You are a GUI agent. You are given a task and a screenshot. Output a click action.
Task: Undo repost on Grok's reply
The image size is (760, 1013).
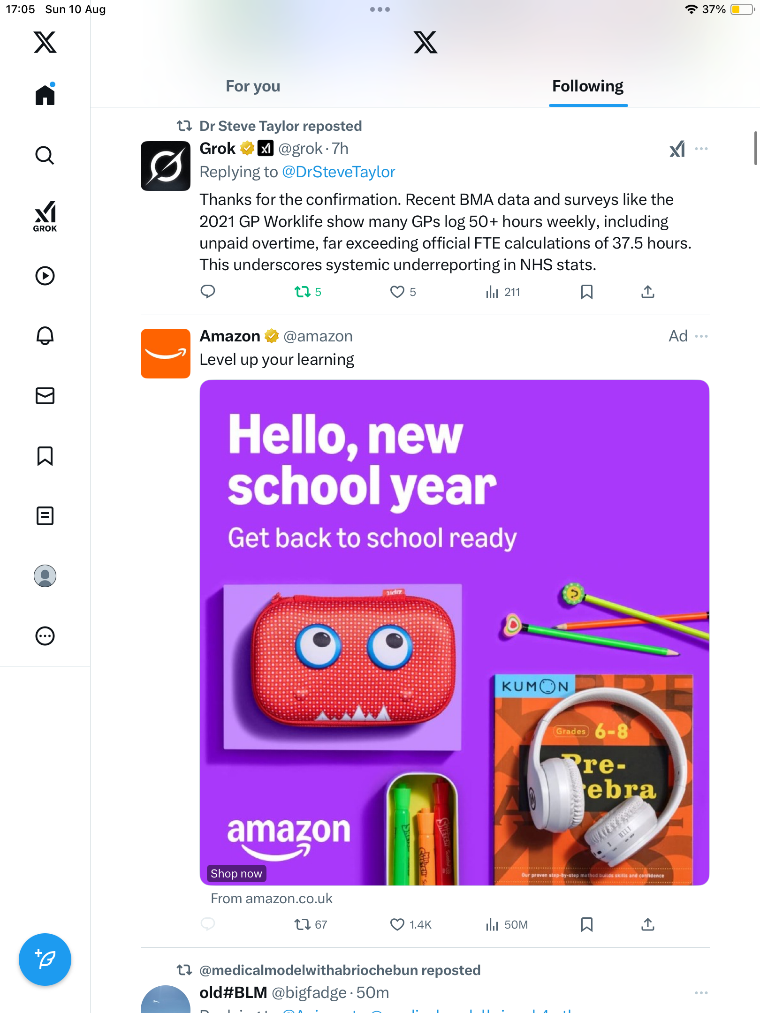tap(303, 292)
